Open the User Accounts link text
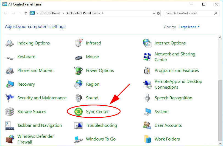 point(168,125)
